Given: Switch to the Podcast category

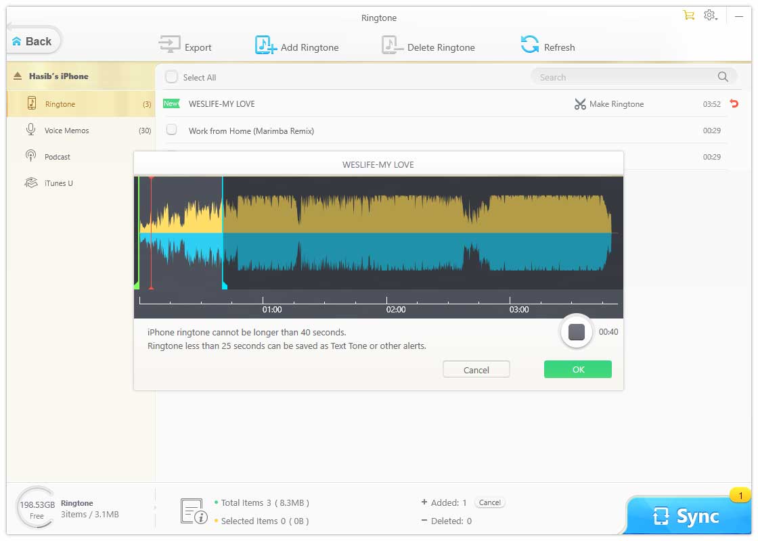Looking at the screenshot, I should click(x=58, y=157).
